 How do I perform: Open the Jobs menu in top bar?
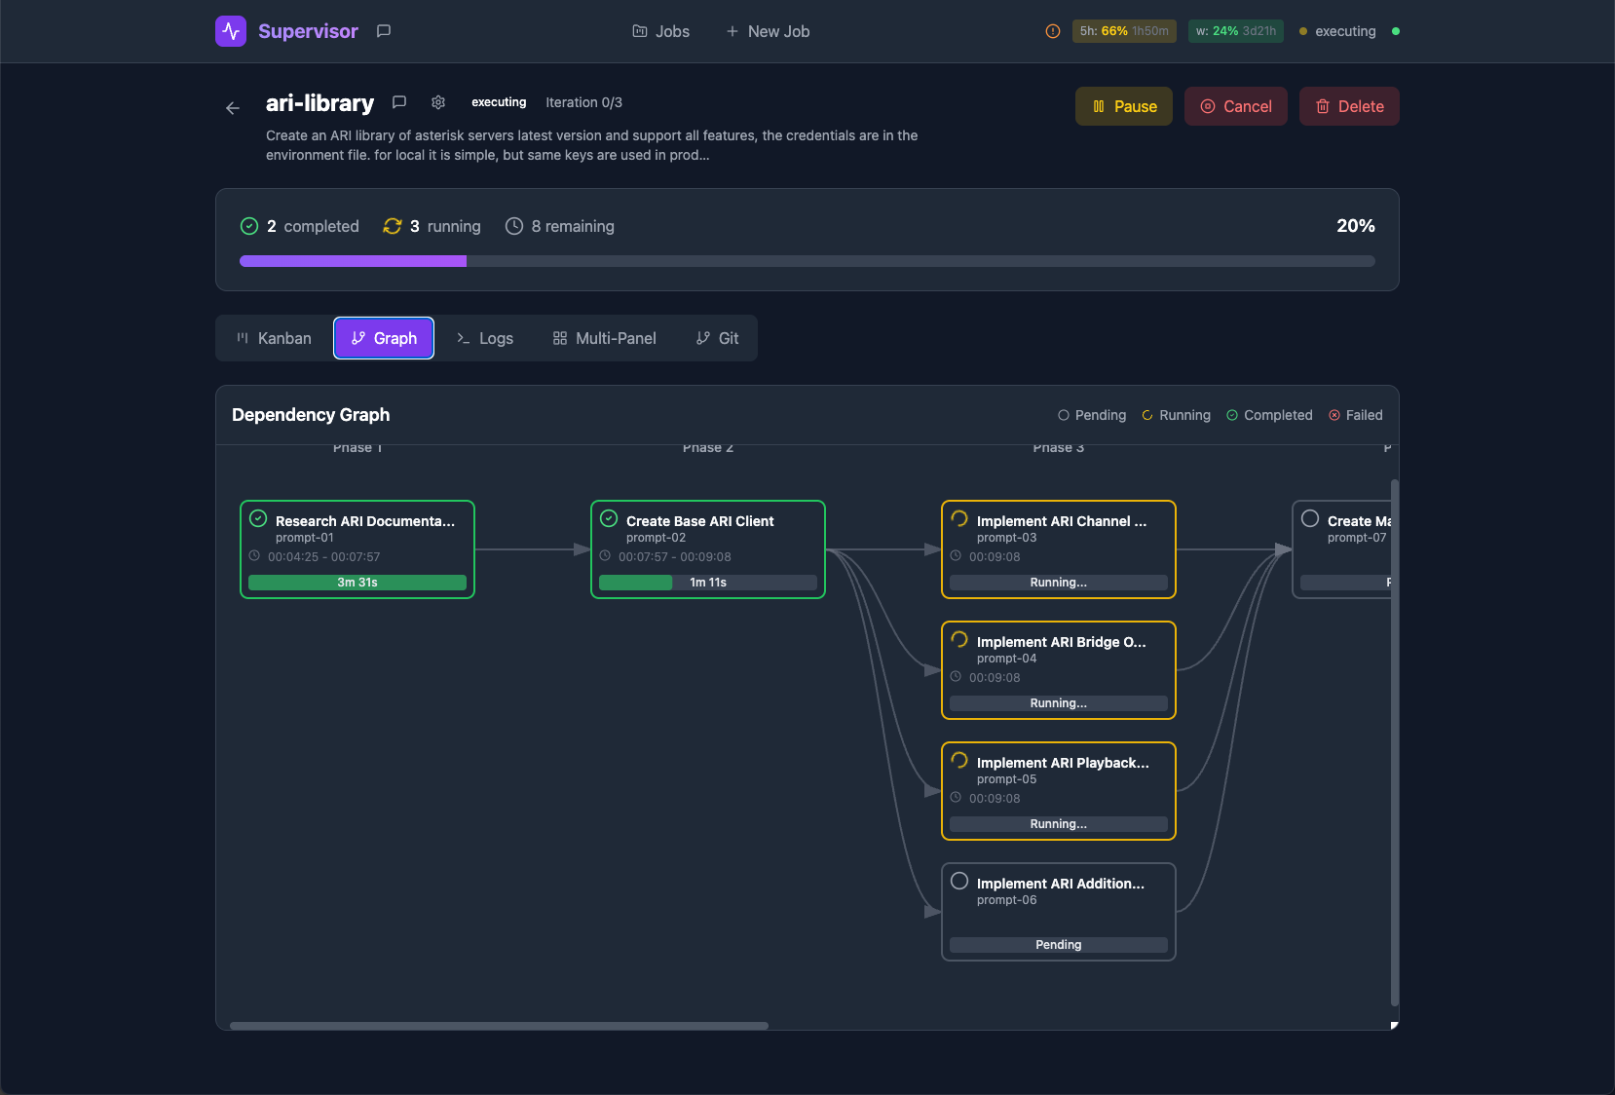coord(661,31)
